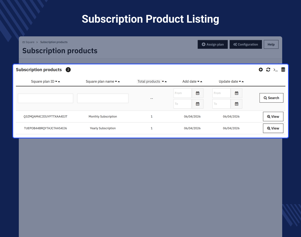301x237 pixels.
Task: Click the Square plan name column header
Action: [x=100, y=82]
